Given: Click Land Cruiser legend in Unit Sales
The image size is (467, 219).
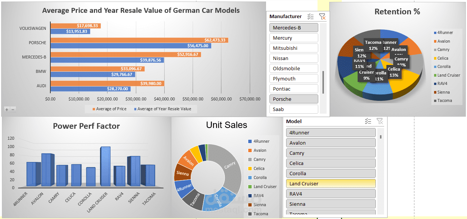Looking at the screenshot, I should 262,187.
